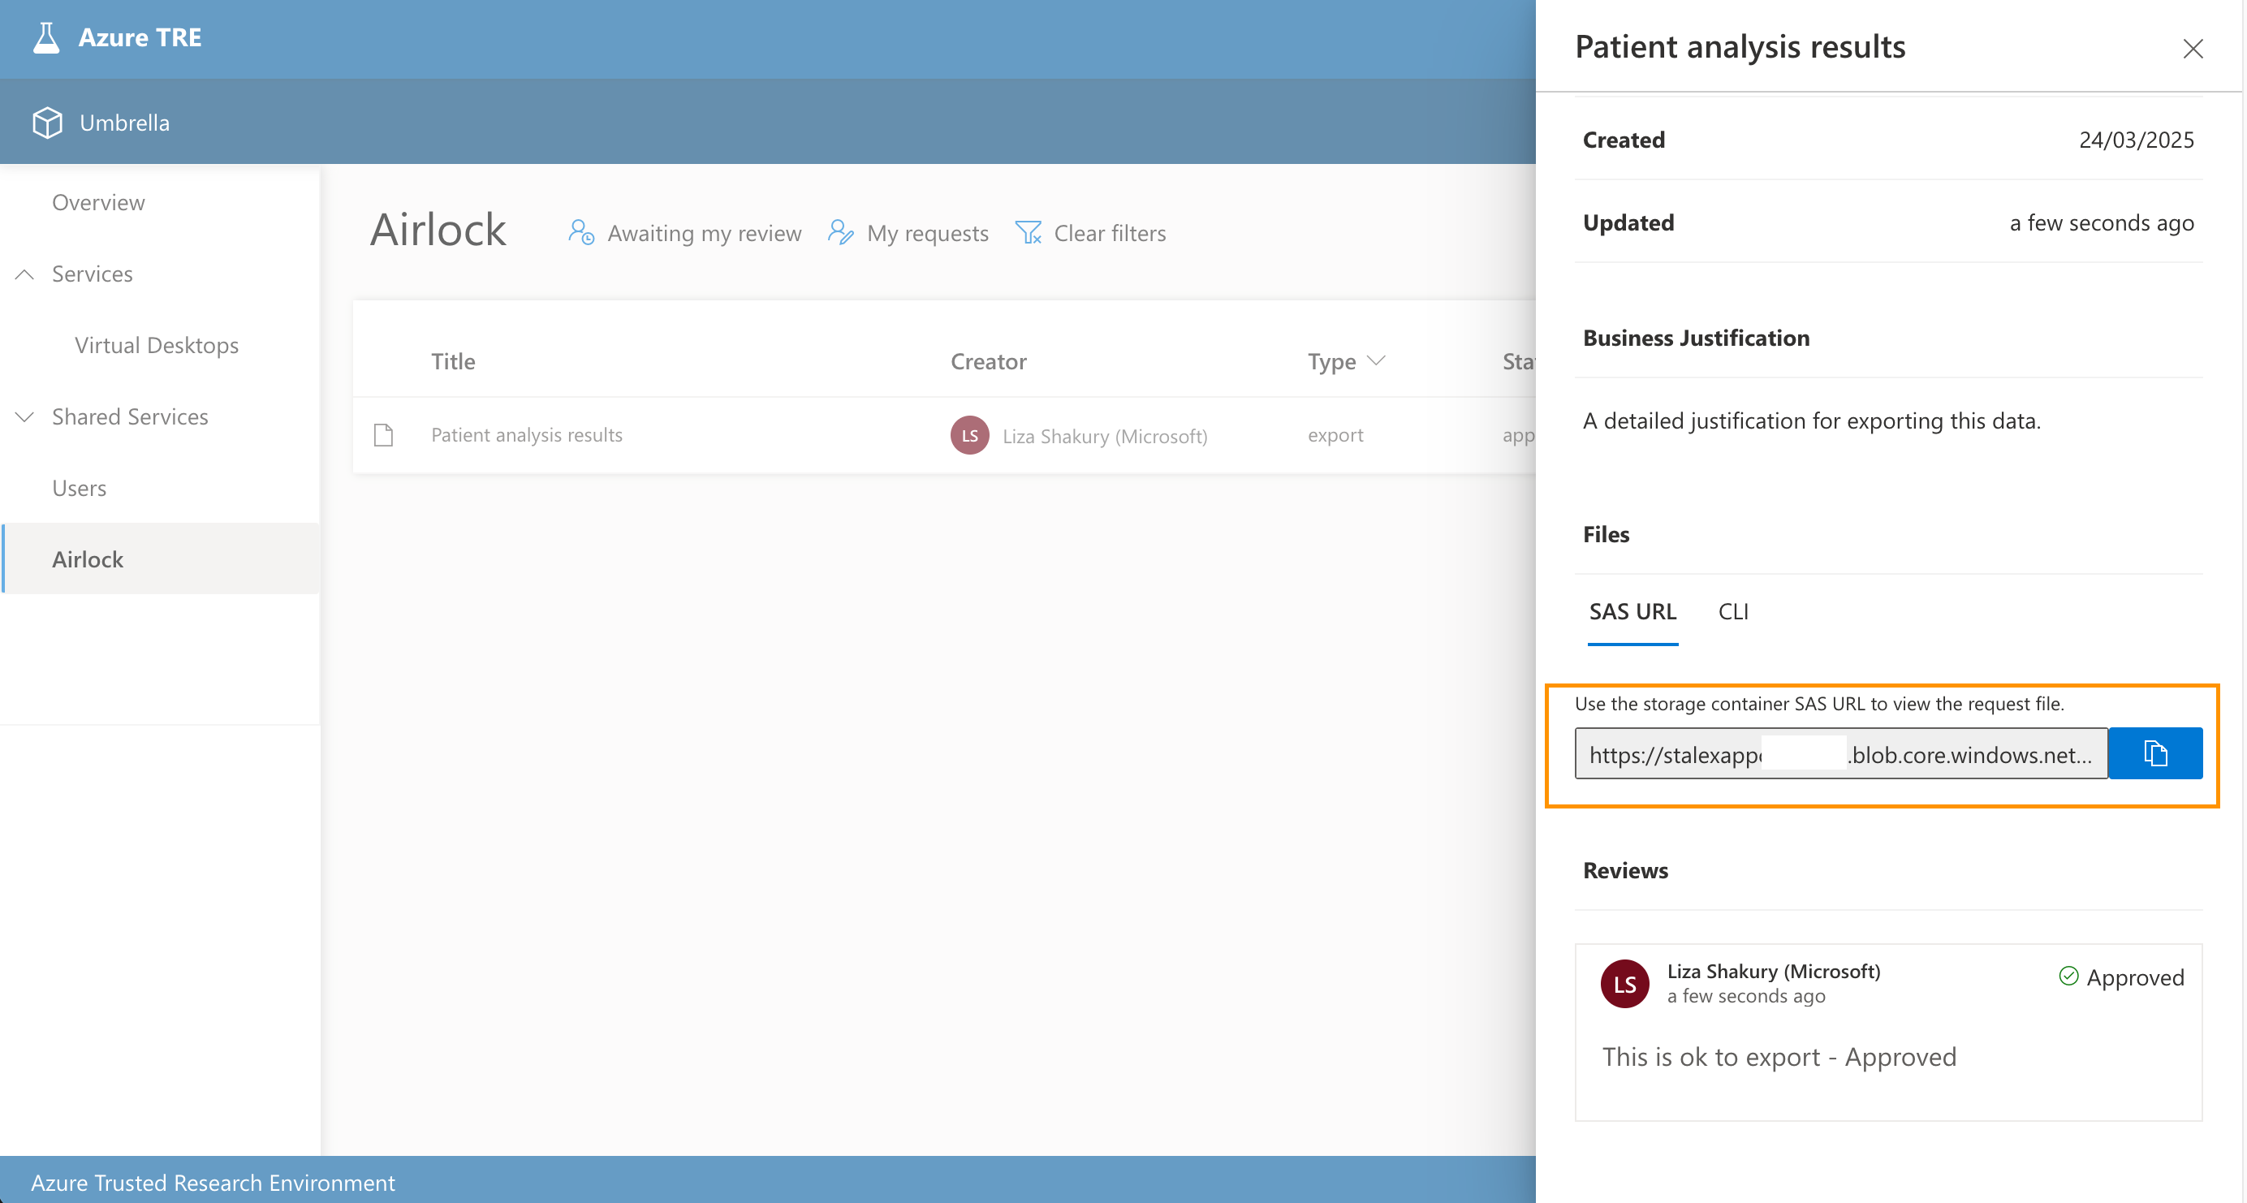Collapse the Services section chevron
Viewport: 2247px width, 1203px height.
coord(24,274)
